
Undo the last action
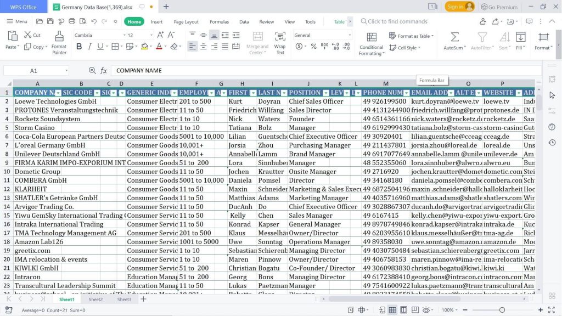pyautogui.click(x=94, y=21)
